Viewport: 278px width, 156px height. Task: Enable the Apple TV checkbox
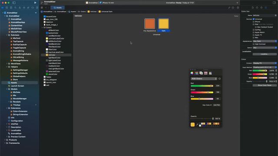(x=254, y=35)
